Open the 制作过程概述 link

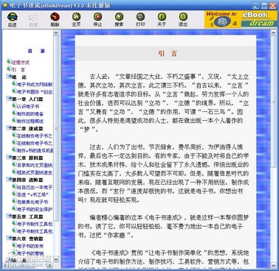click(30, 121)
